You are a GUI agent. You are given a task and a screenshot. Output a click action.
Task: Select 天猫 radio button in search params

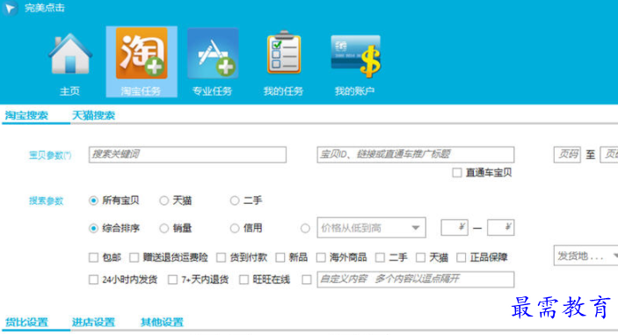pyautogui.click(x=164, y=200)
